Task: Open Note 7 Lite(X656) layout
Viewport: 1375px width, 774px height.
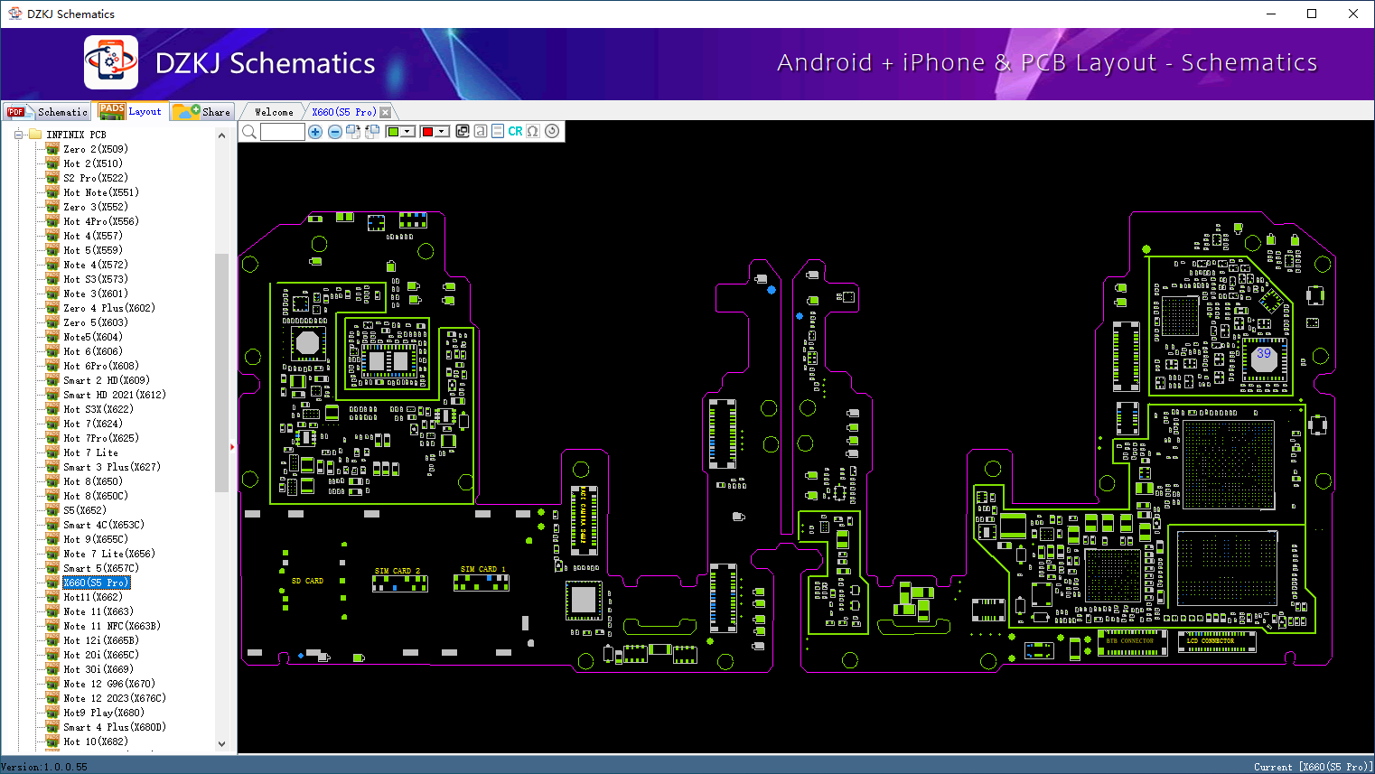Action: click(109, 554)
